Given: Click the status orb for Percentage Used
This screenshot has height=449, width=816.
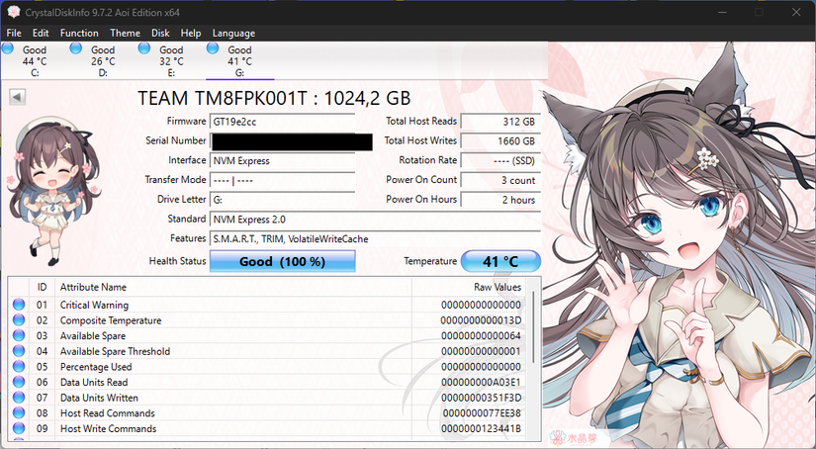Looking at the screenshot, I should point(19,367).
